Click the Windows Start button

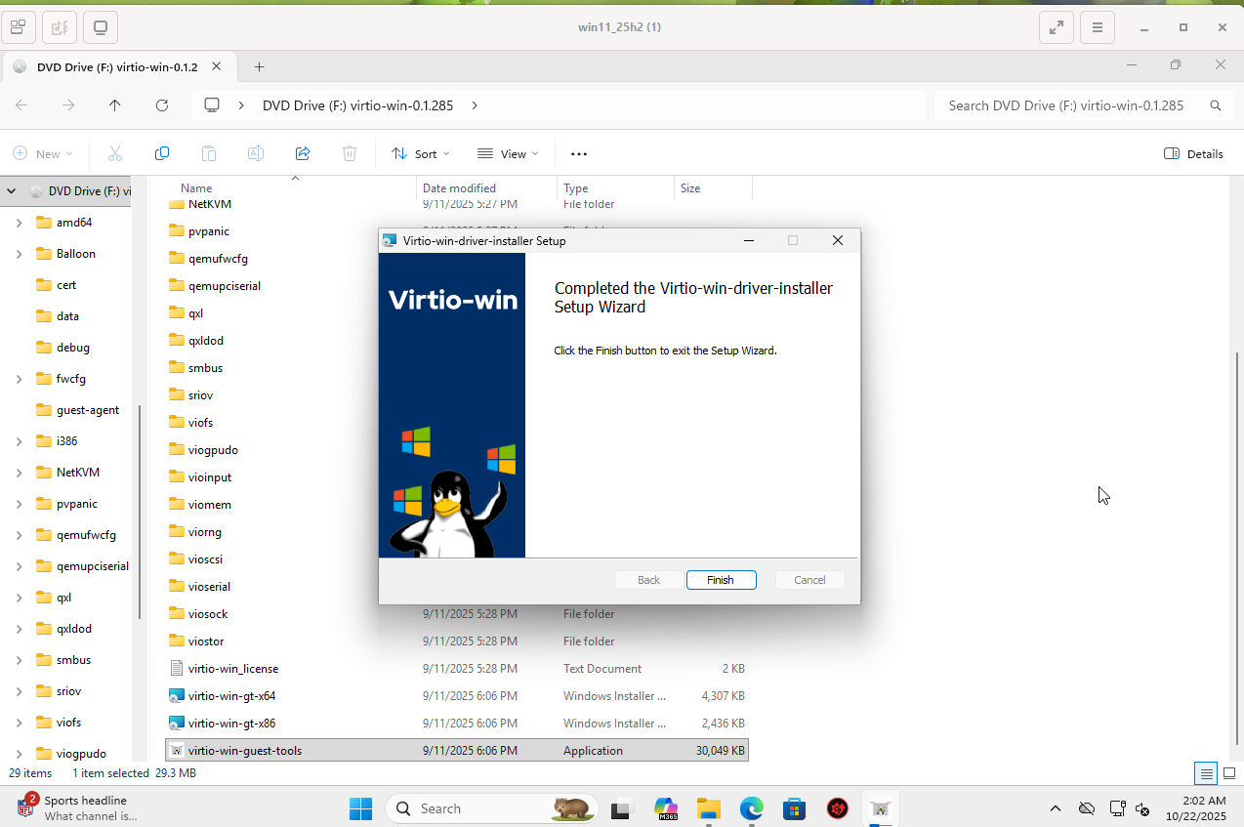click(x=361, y=808)
